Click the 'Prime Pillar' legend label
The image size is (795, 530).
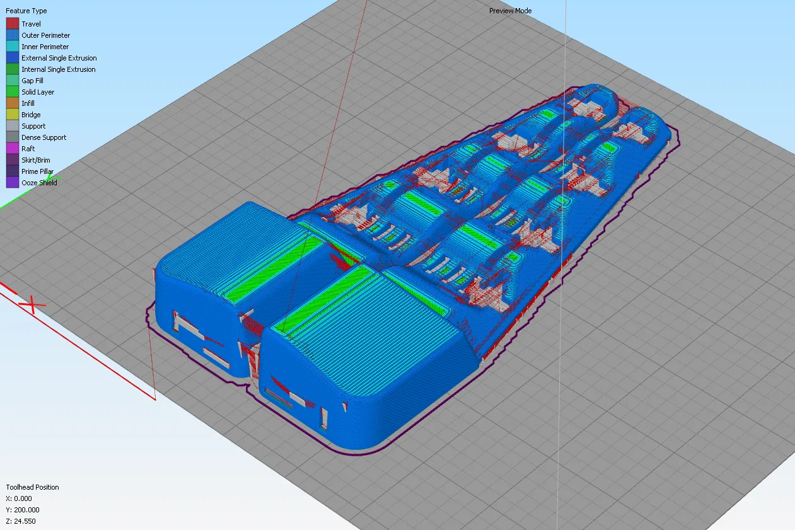37,171
